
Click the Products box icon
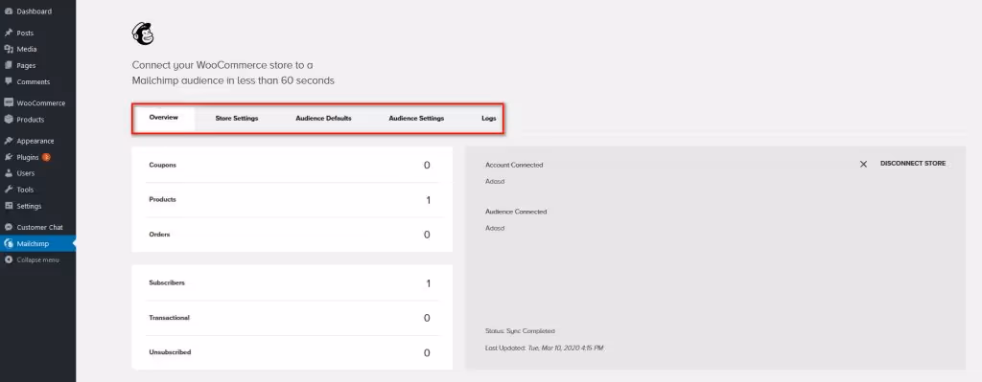(8, 119)
